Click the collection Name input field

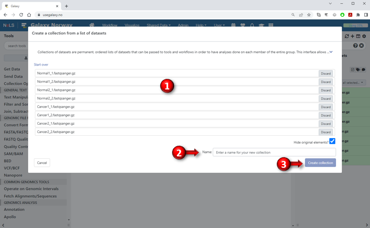274,152
